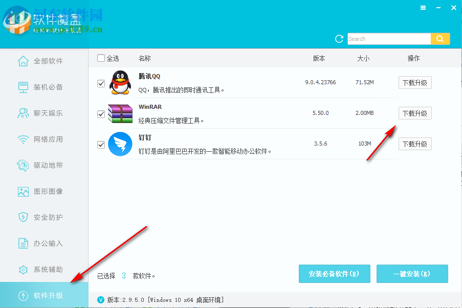Click version 9.0.4.23766 of QQ
The width and height of the screenshot is (462, 308).
321,82
